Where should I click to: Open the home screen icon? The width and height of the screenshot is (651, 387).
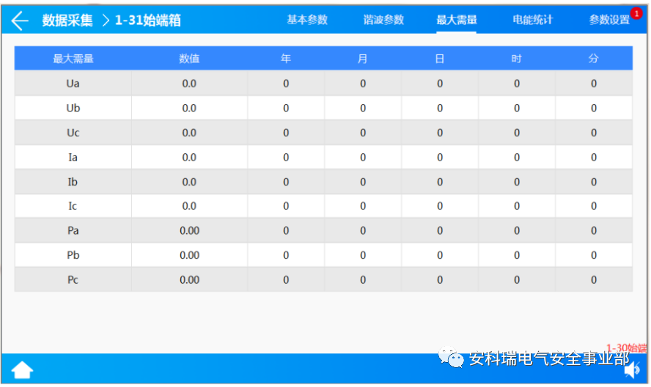(x=22, y=369)
